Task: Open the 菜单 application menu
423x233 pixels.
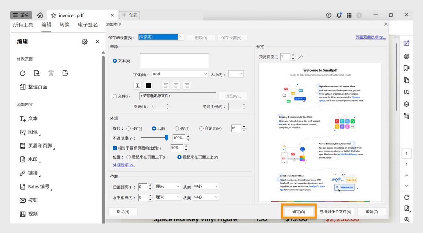Action: [x=21, y=15]
